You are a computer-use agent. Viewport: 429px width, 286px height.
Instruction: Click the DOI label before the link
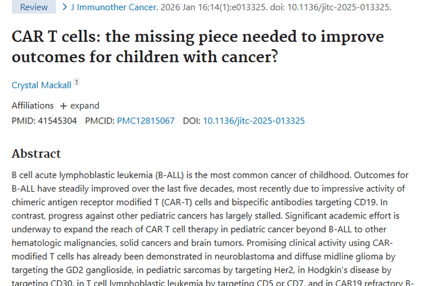pyautogui.click(x=192, y=121)
